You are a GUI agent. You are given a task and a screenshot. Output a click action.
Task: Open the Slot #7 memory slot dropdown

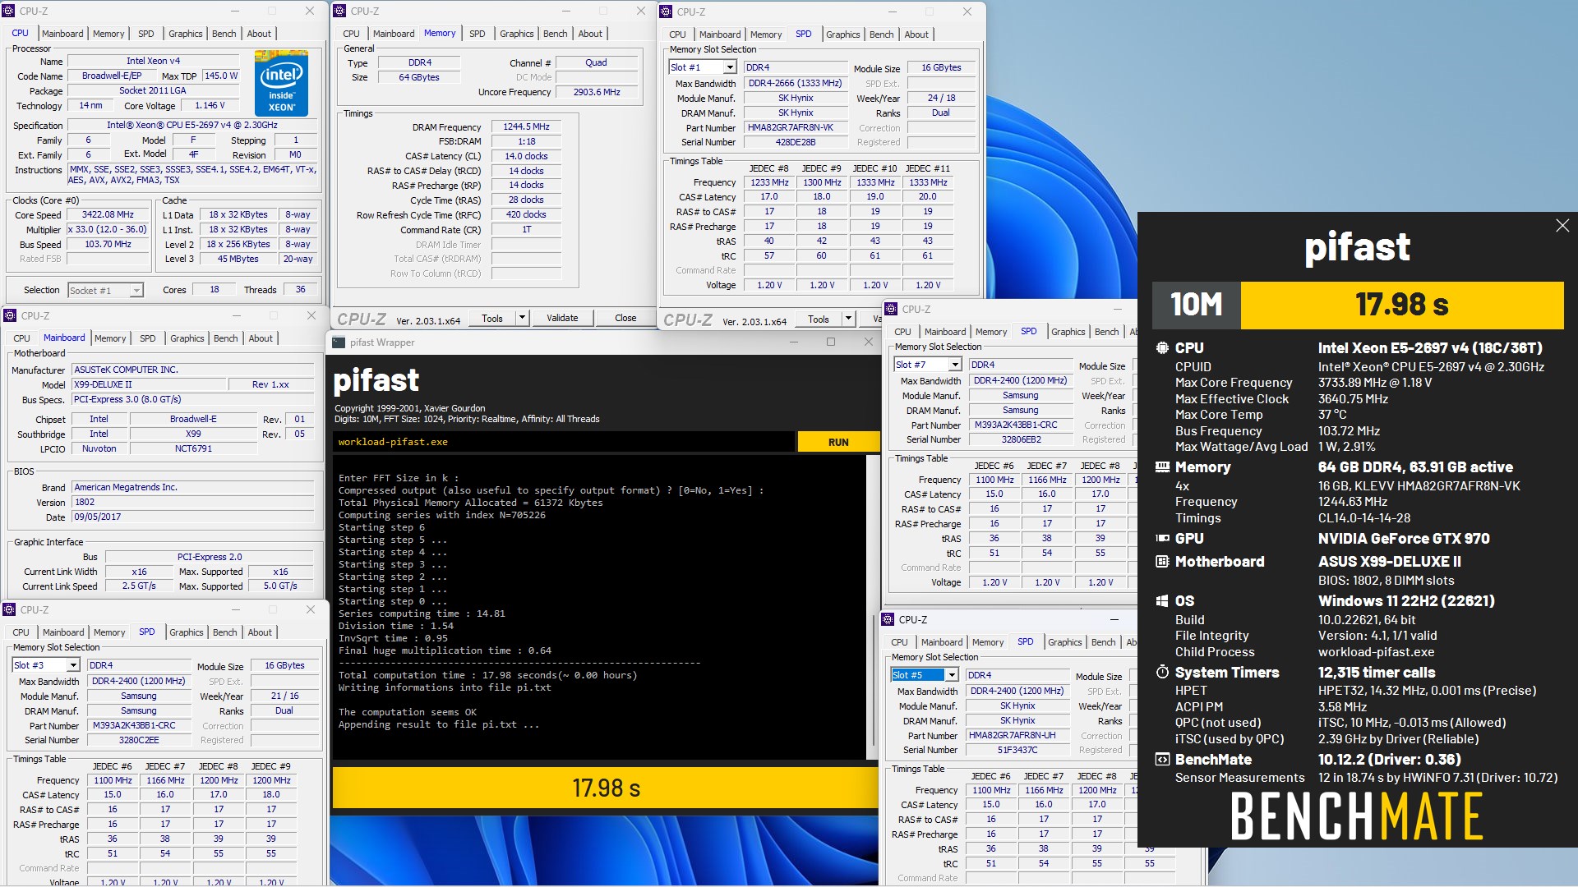tap(955, 365)
